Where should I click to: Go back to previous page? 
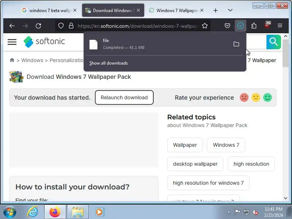point(12,26)
